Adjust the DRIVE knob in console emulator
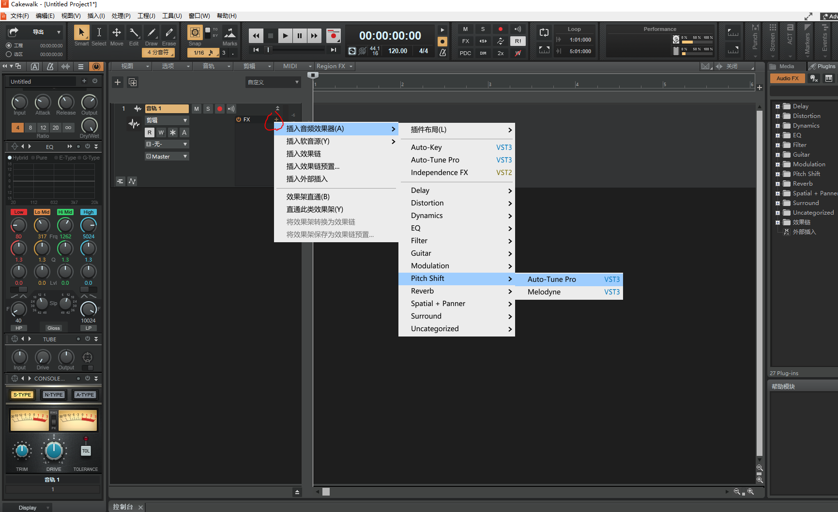This screenshot has height=512, width=838. (54, 451)
